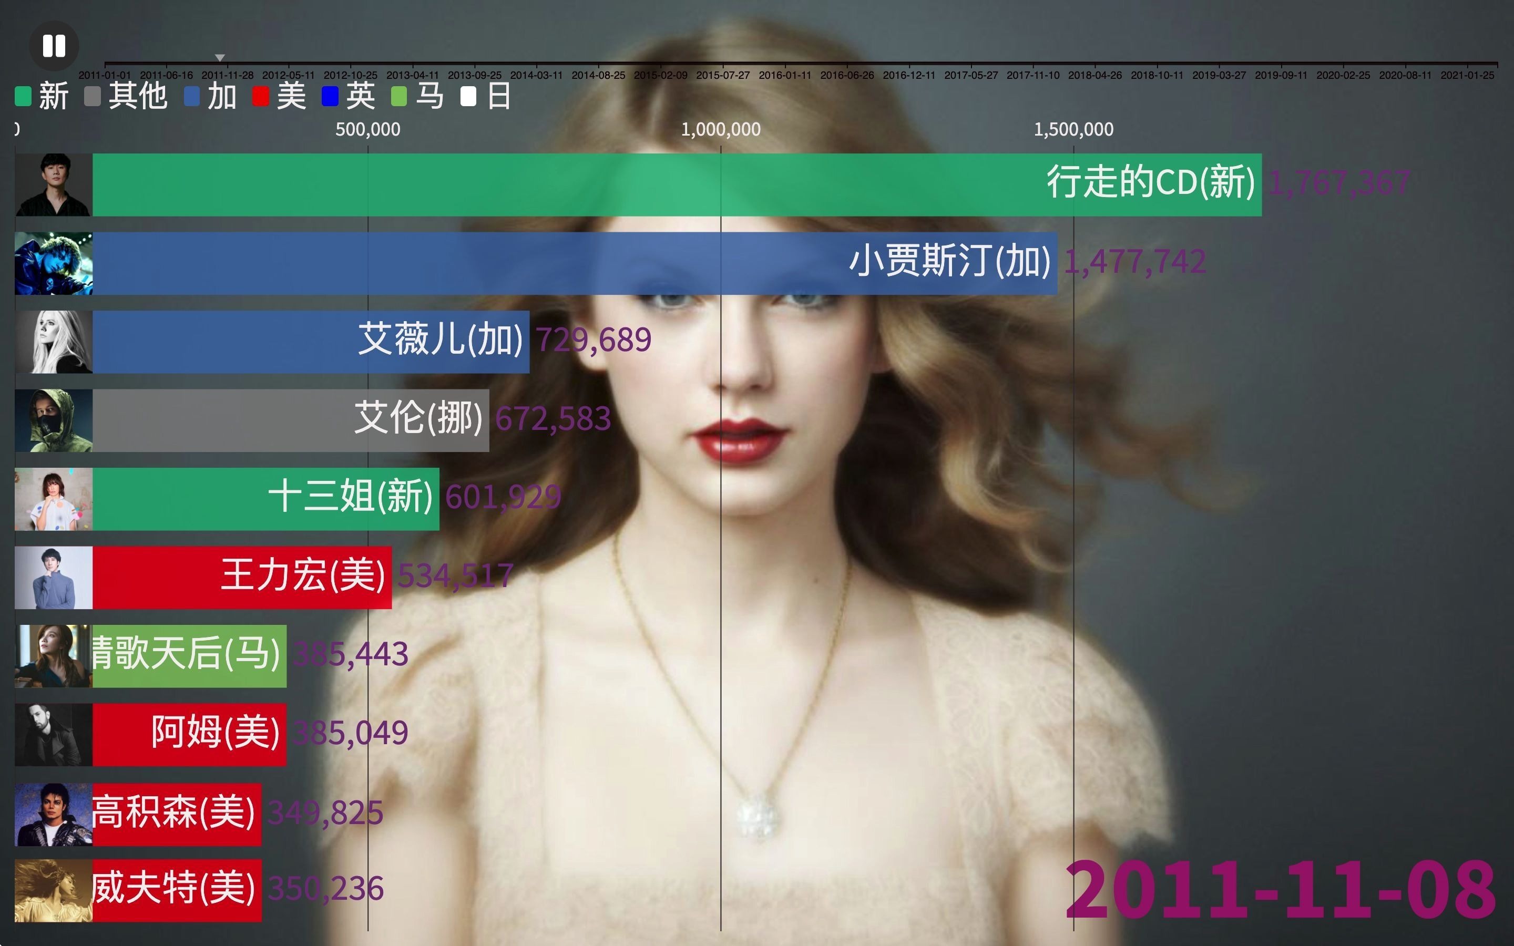
Task: Open the 十三姐 artist thumbnail
Action: coord(54,499)
